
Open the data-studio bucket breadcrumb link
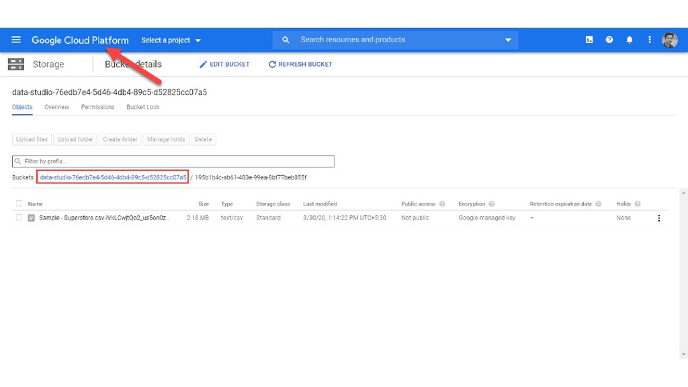(x=113, y=177)
